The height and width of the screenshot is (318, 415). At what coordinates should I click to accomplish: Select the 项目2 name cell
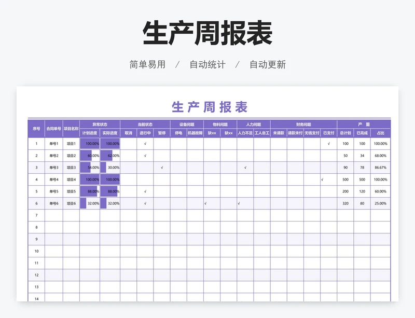(71, 156)
